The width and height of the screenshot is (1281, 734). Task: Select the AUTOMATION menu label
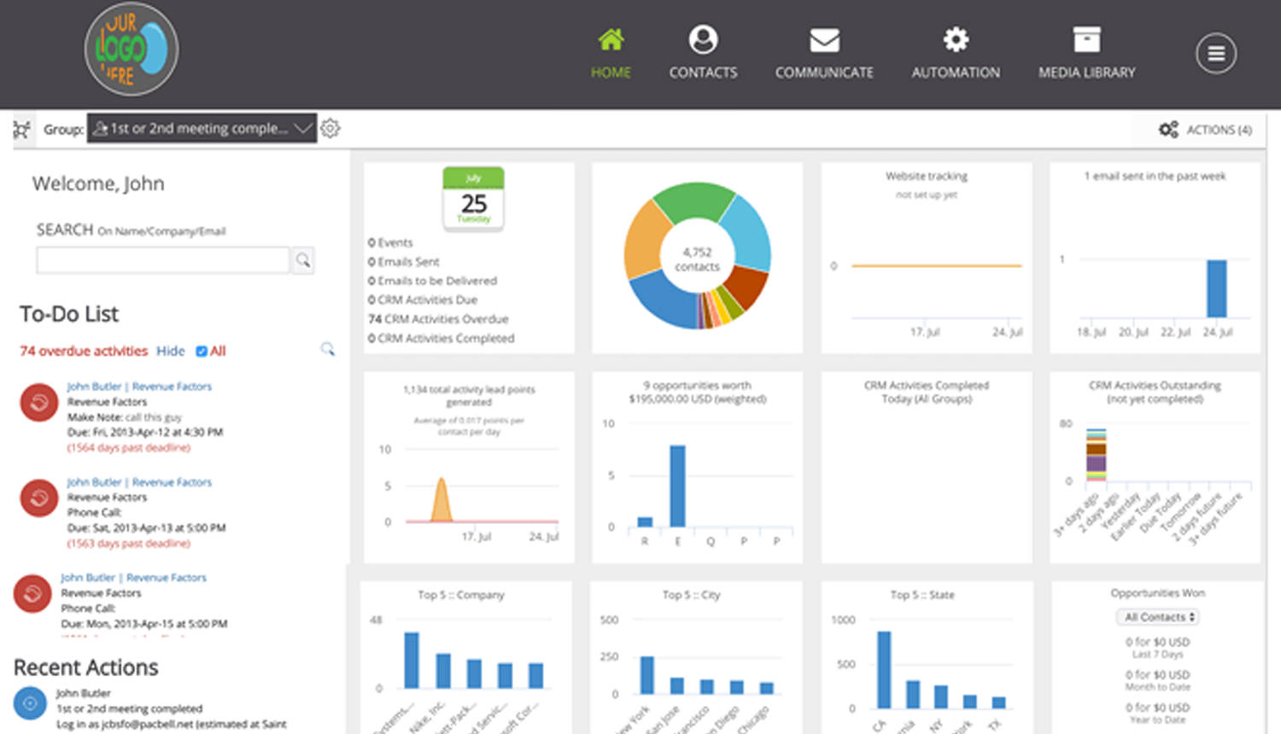(956, 73)
